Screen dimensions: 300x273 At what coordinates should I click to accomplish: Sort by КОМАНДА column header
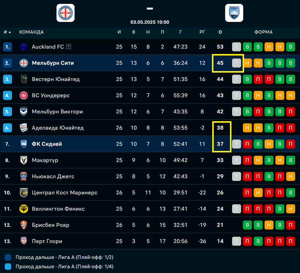point(31,32)
